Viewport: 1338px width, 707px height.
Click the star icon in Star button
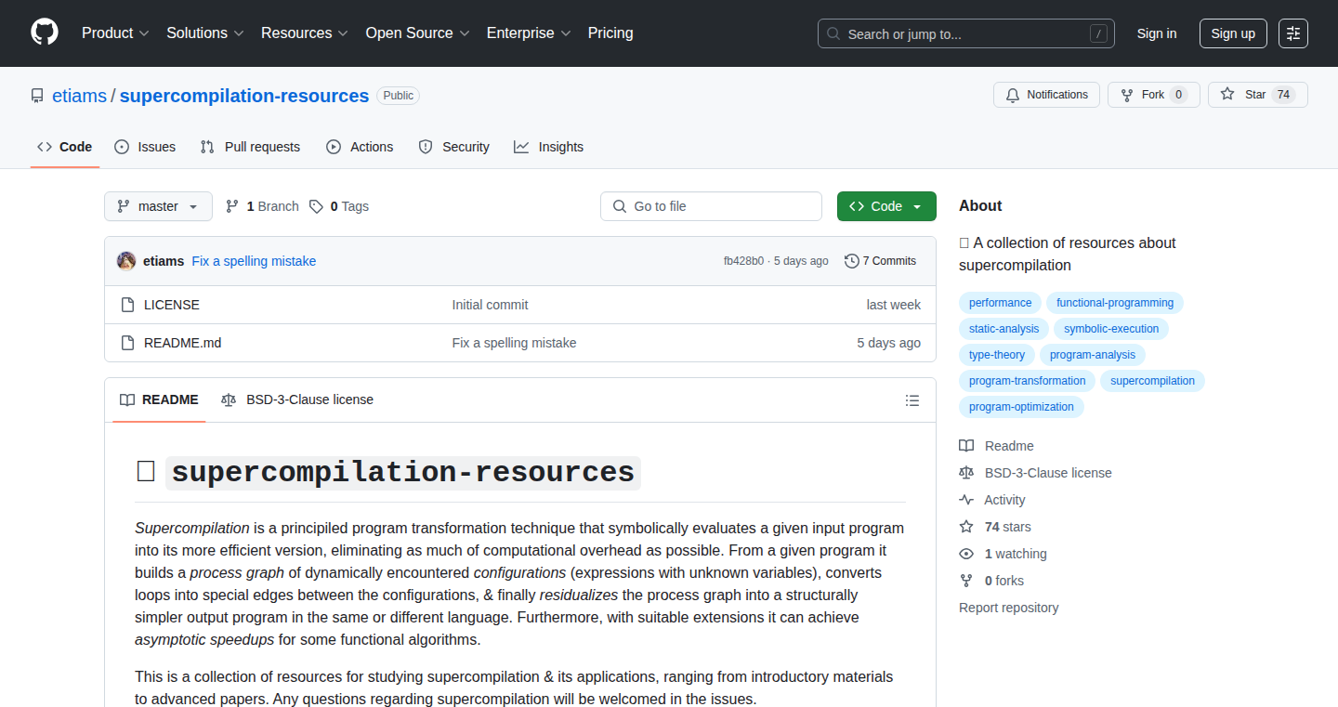pos(1227,95)
